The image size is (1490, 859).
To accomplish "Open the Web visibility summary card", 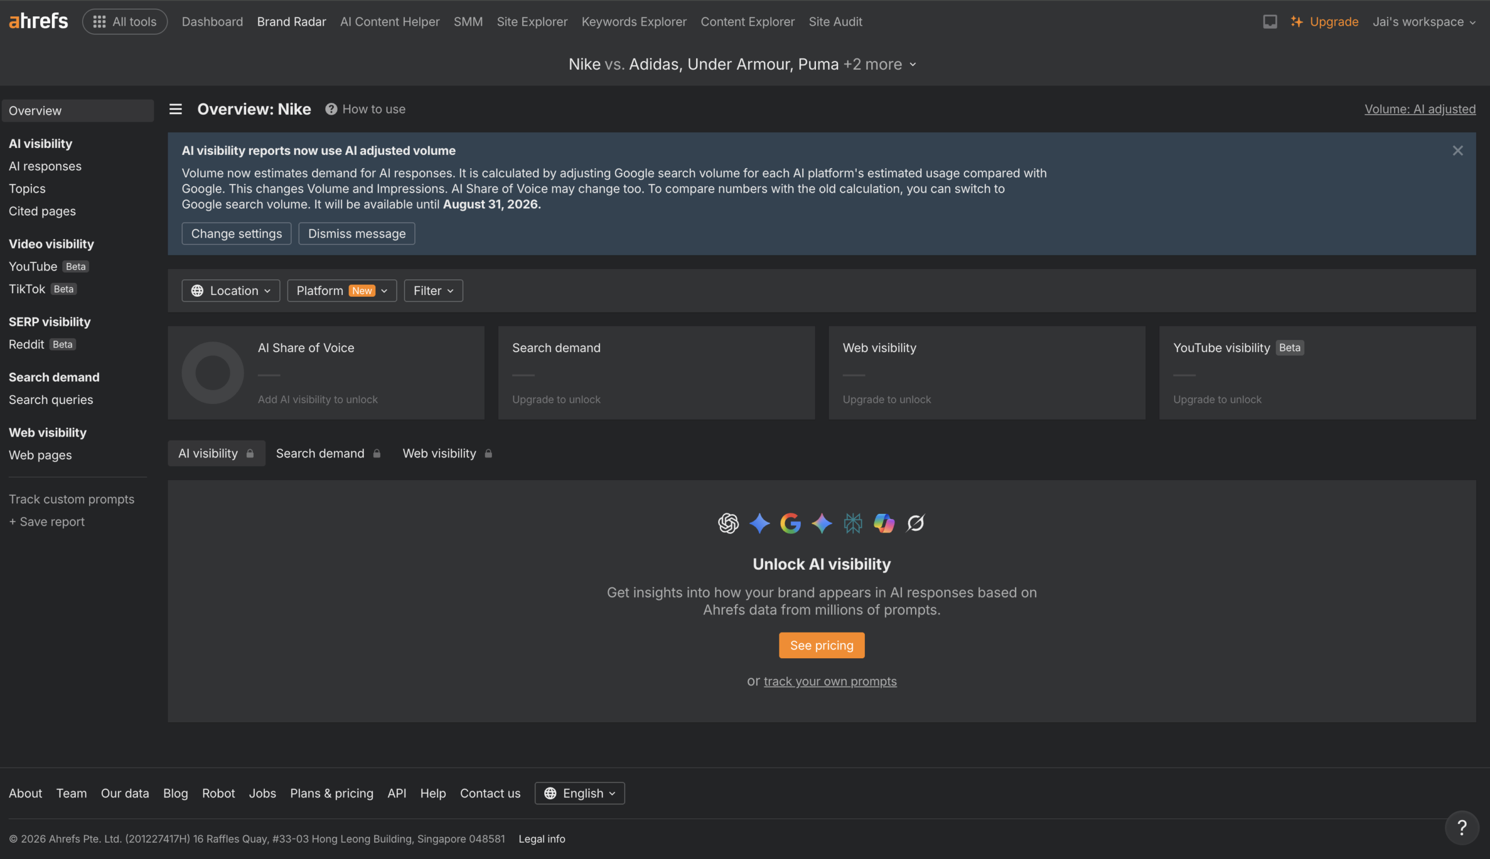I will coord(987,373).
